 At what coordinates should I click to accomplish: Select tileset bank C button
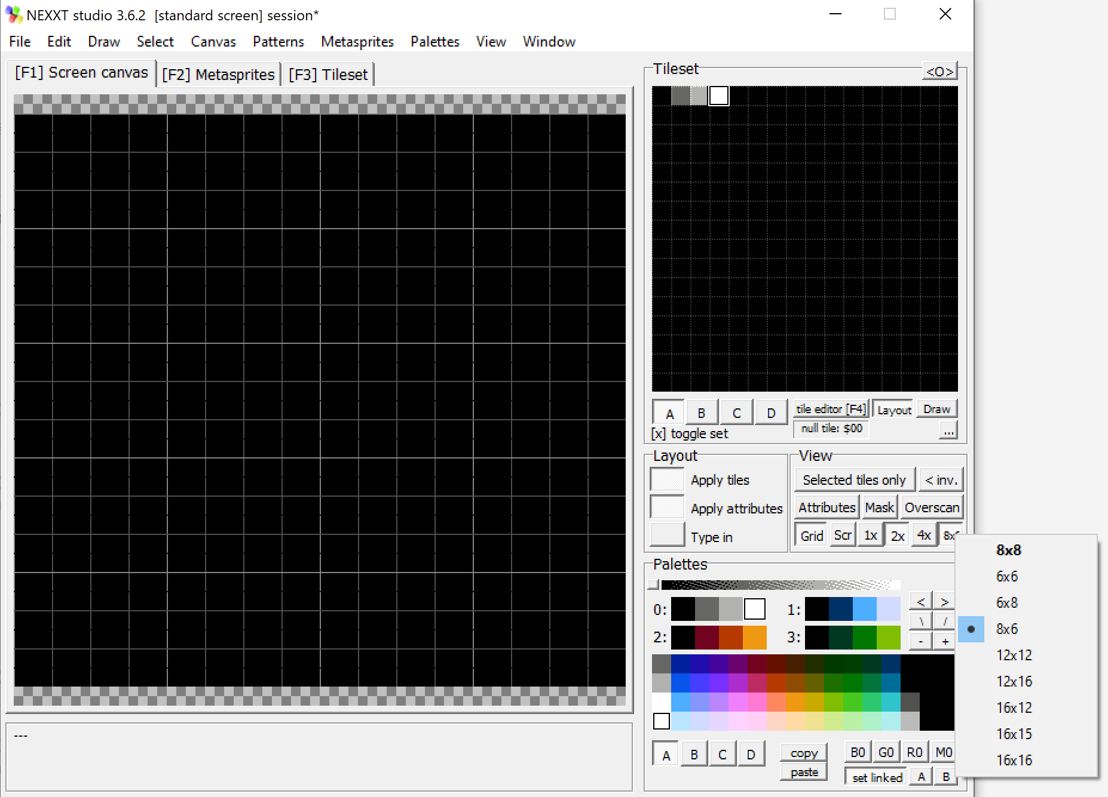click(736, 413)
